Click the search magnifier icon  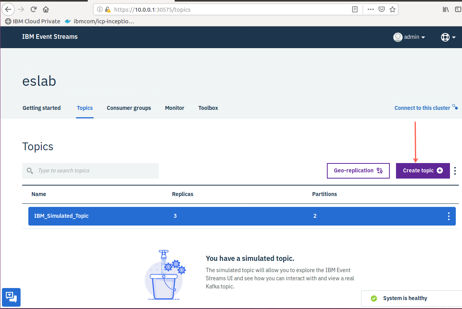click(30, 170)
